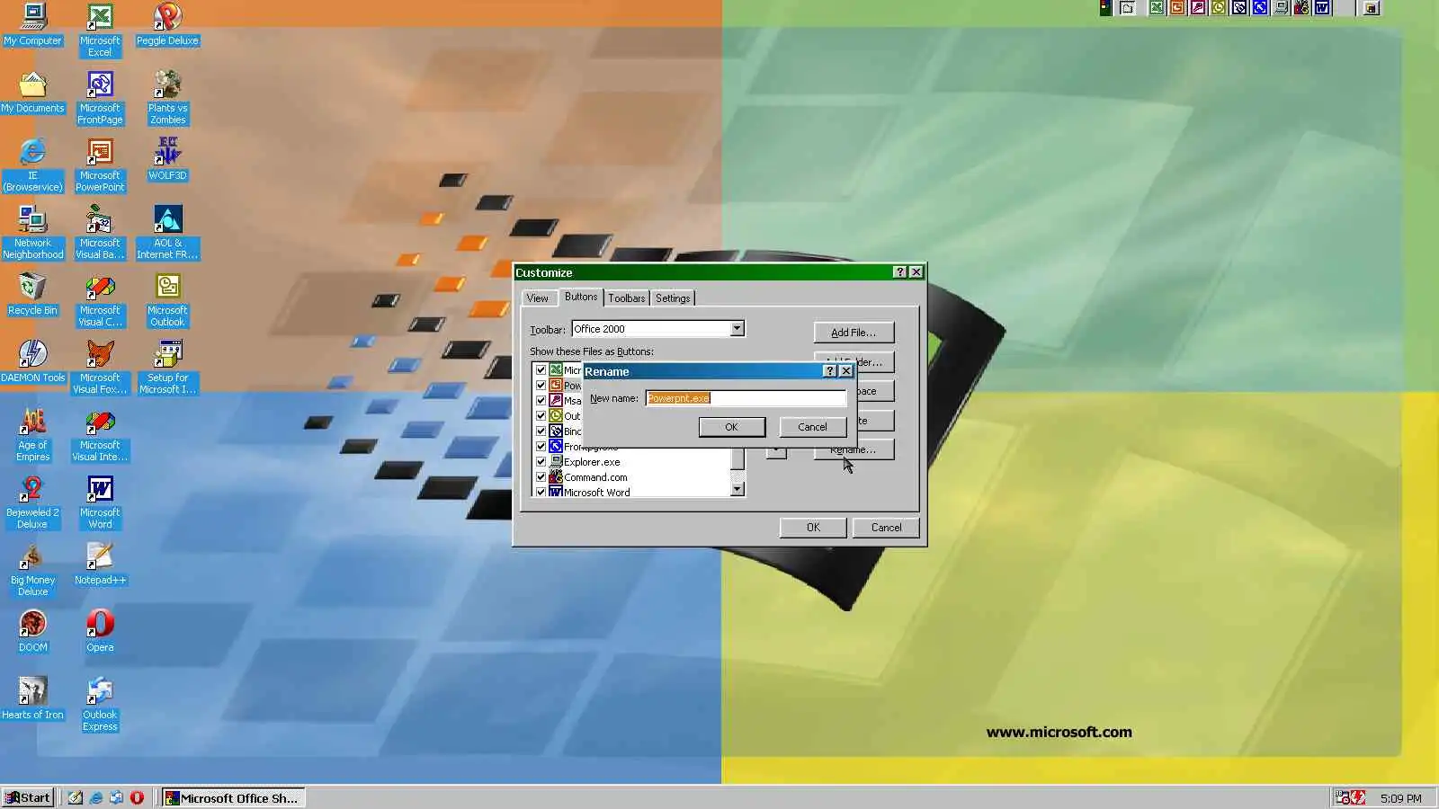Select Outlook Express desktop shortcut

click(100, 704)
